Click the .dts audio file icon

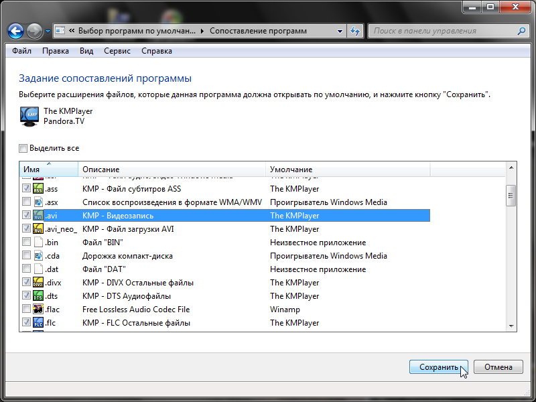[38, 295]
